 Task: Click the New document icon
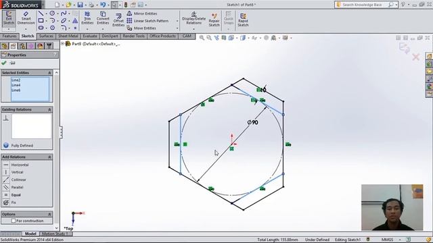tap(57, 5)
